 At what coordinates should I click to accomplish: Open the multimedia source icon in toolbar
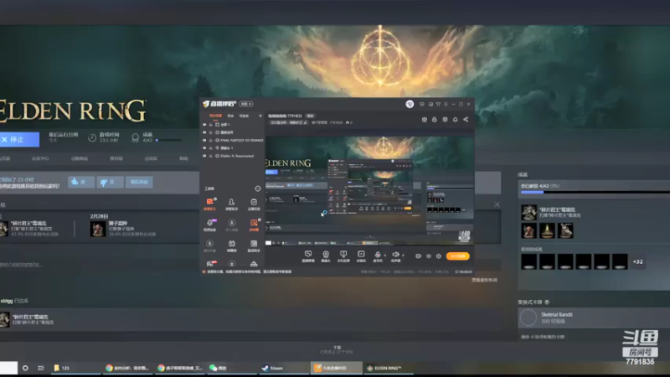(x=361, y=256)
